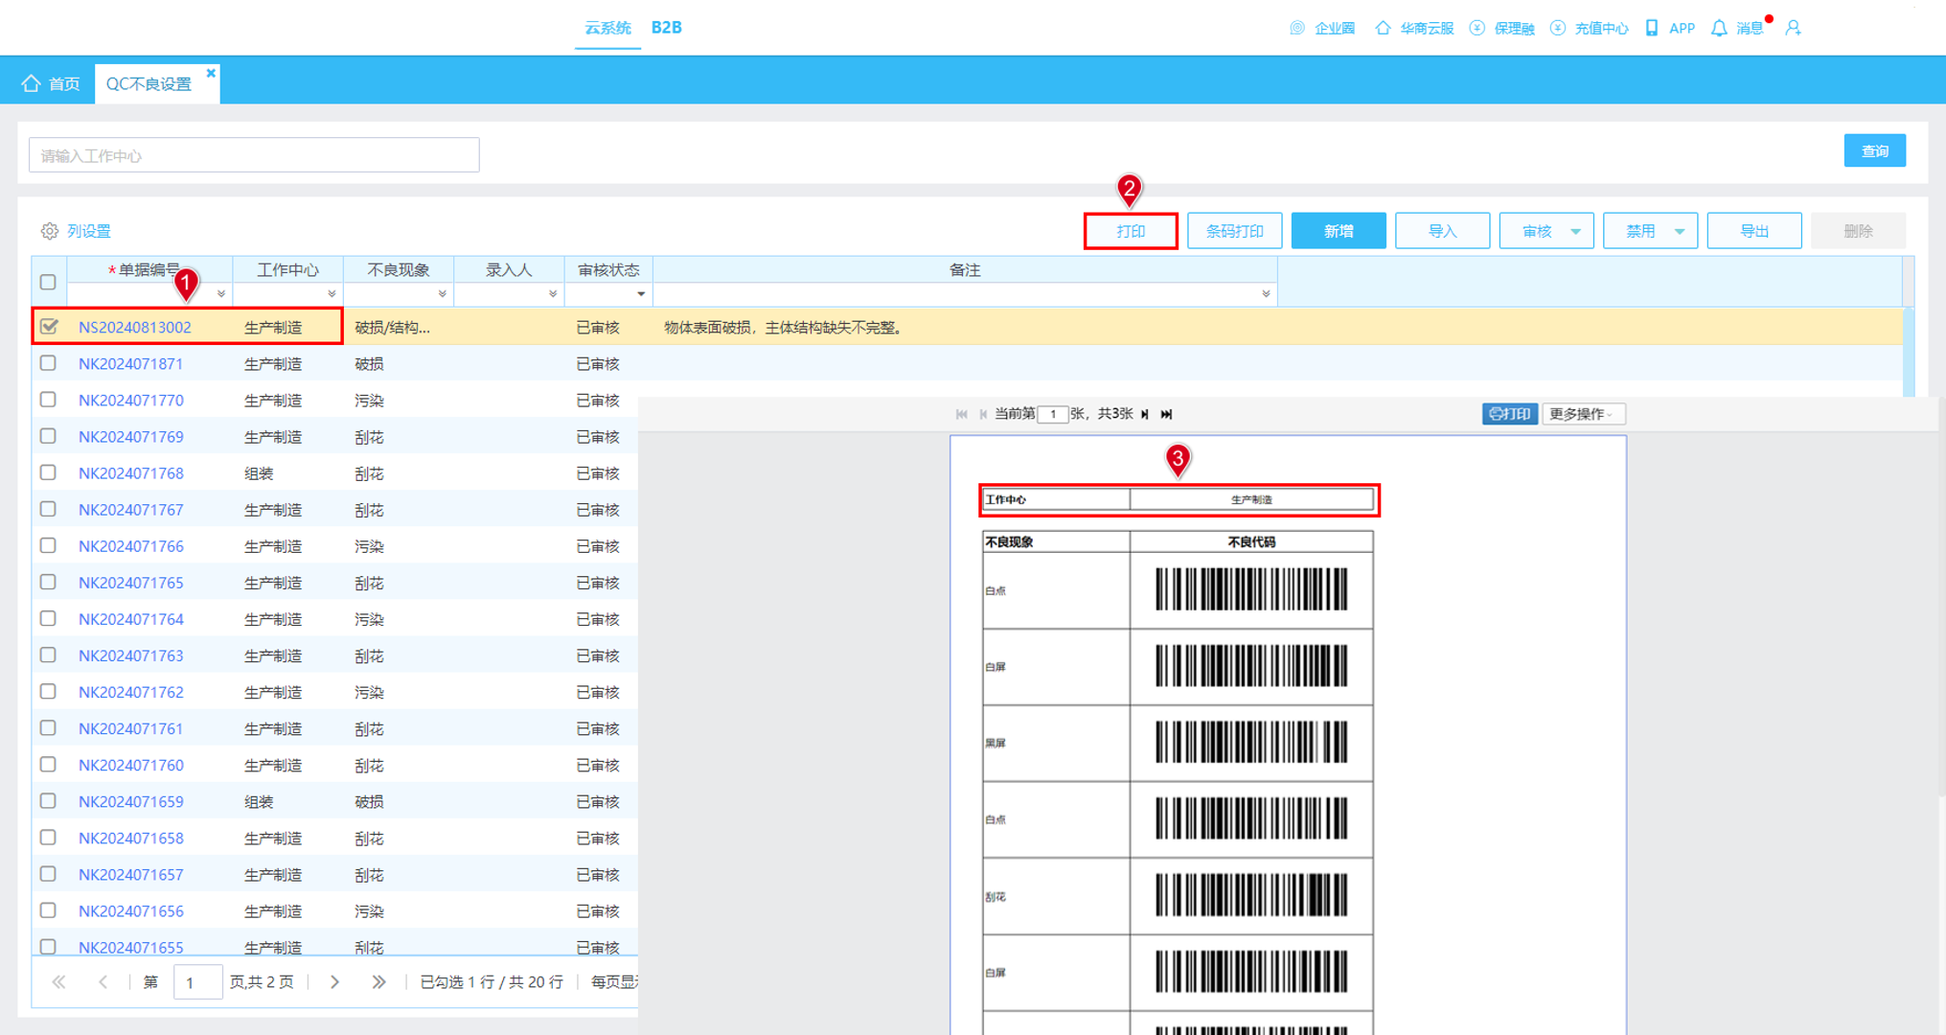Screen dimensions: 1946x1035
Task: Open the 首页 tab
Action: click(x=51, y=83)
